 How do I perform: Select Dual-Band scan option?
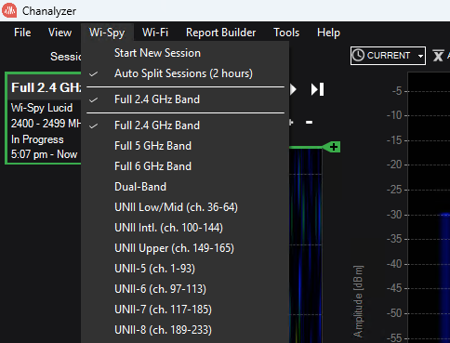pos(185,187)
